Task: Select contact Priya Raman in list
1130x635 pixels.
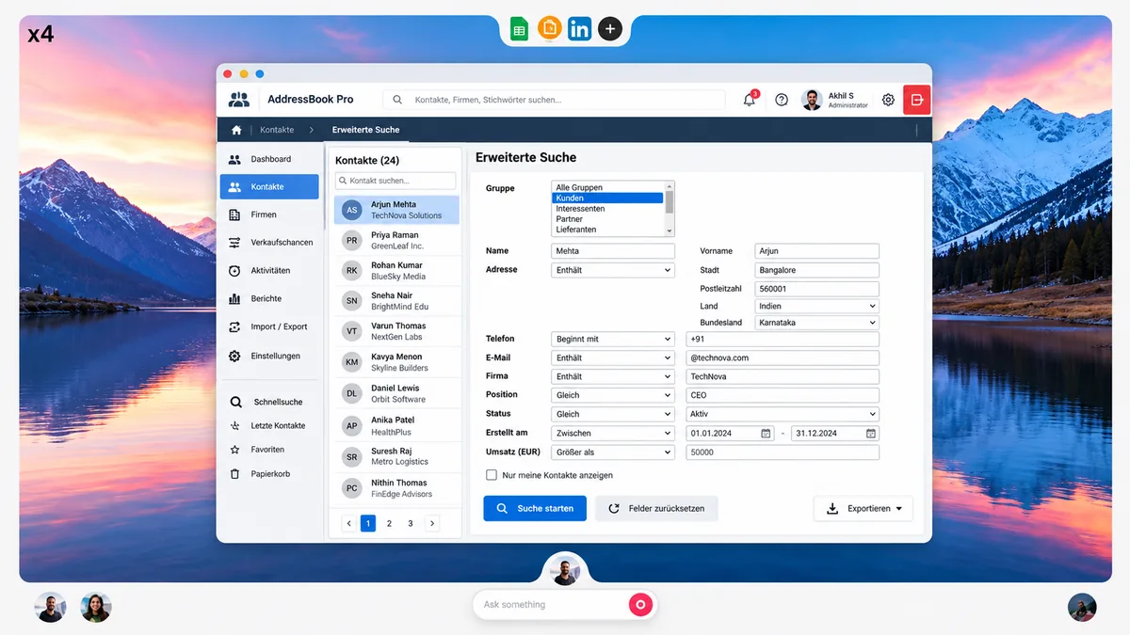Action: 396,240
